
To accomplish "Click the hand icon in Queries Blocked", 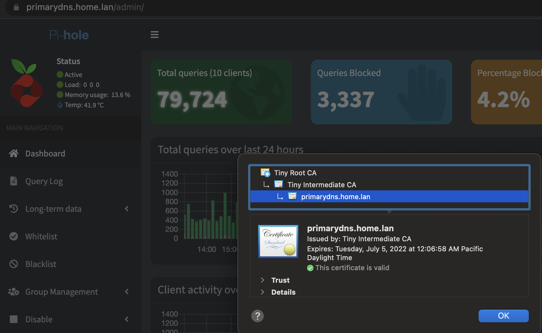I will point(421,93).
